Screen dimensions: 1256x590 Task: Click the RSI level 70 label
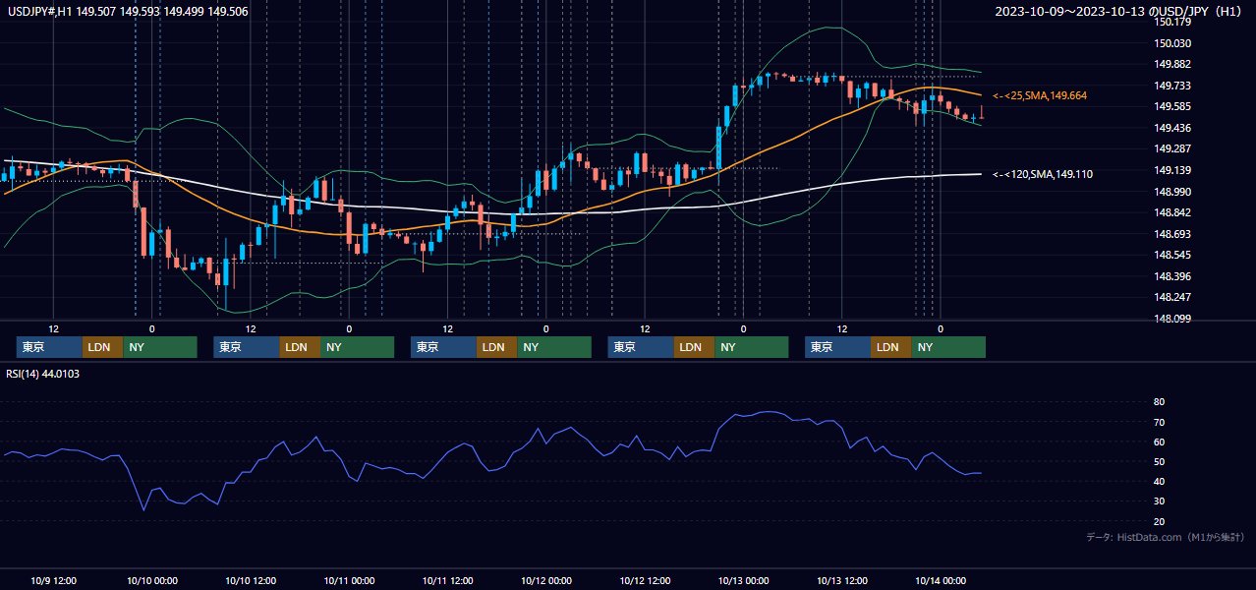(1159, 422)
